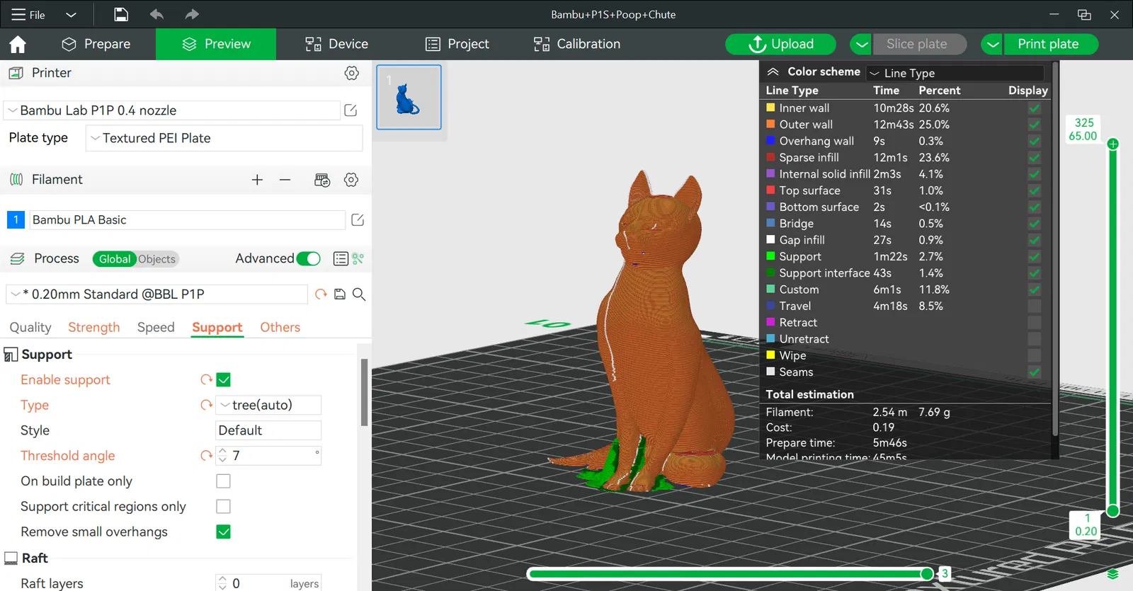
Task: Reset Threshold angle to default
Action: [206, 456]
